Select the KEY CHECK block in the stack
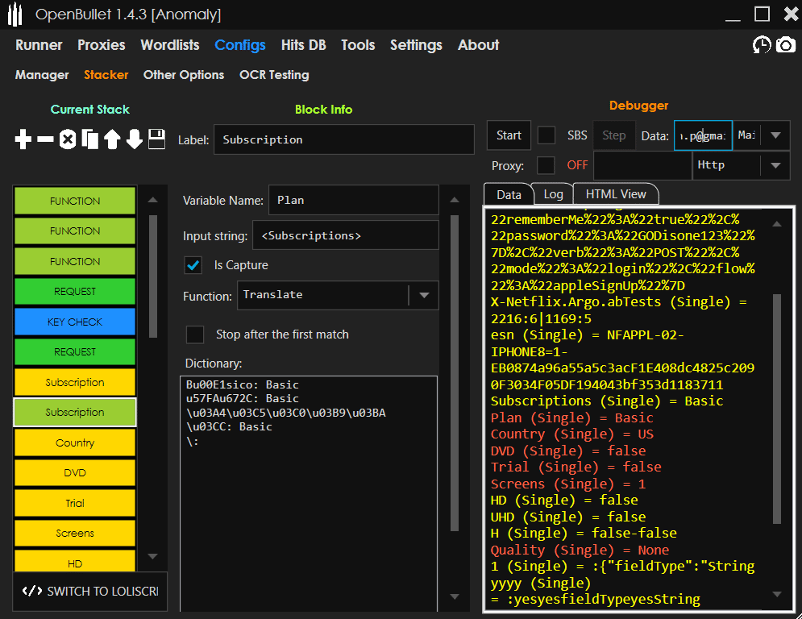 [x=74, y=322]
